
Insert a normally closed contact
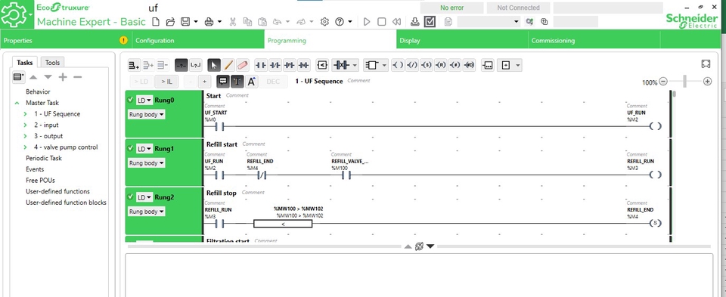(275, 65)
